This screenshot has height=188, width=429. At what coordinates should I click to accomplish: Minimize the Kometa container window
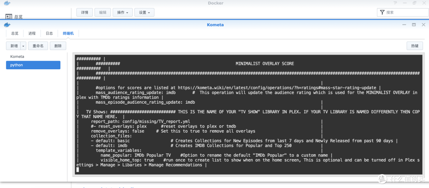pyautogui.click(x=405, y=25)
